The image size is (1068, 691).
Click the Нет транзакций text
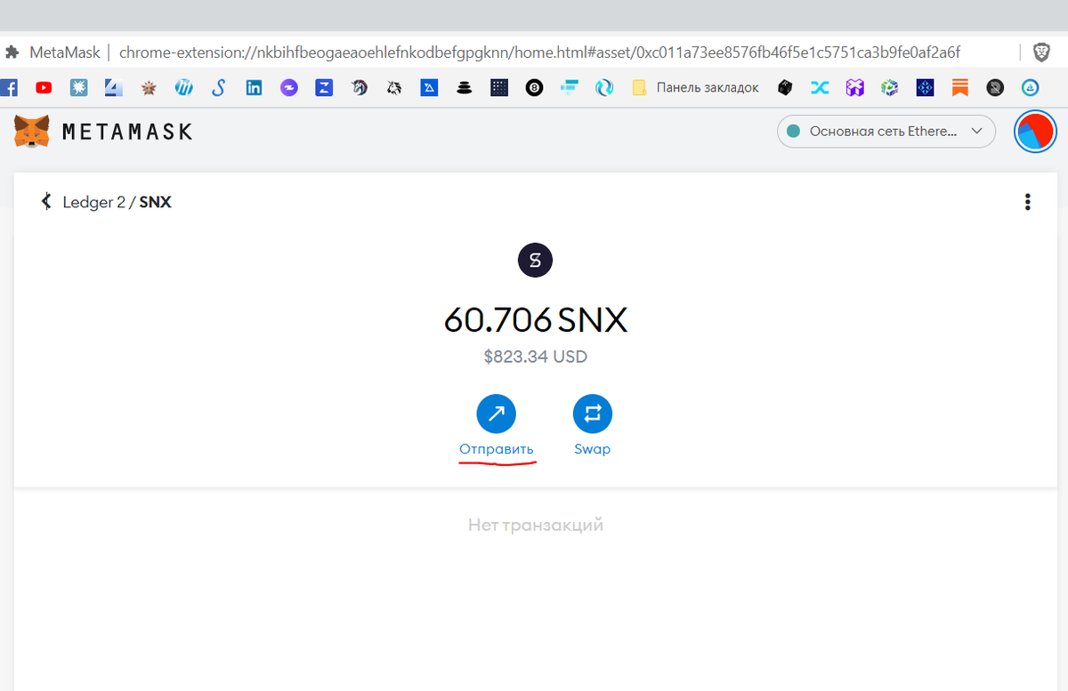536,525
